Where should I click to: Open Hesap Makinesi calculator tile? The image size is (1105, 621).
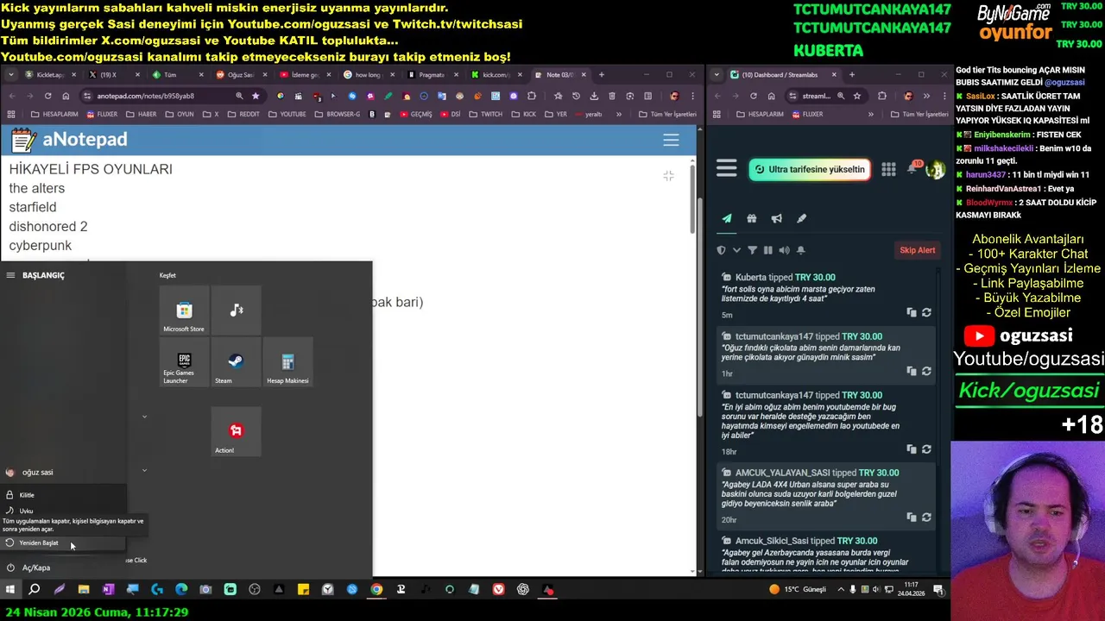pos(287,362)
